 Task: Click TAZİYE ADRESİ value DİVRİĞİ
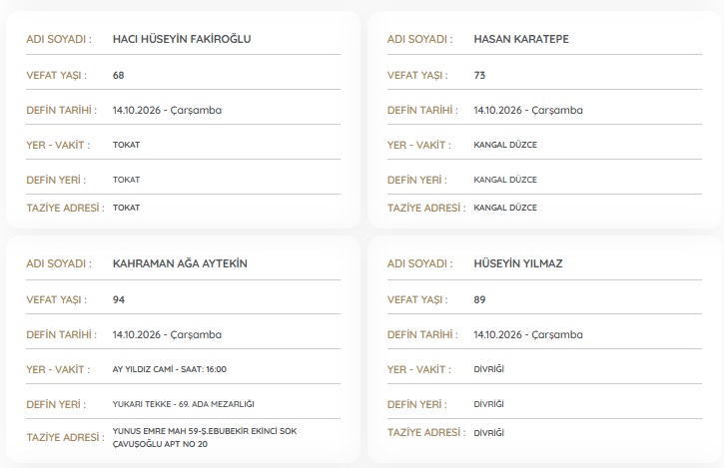coord(488,433)
